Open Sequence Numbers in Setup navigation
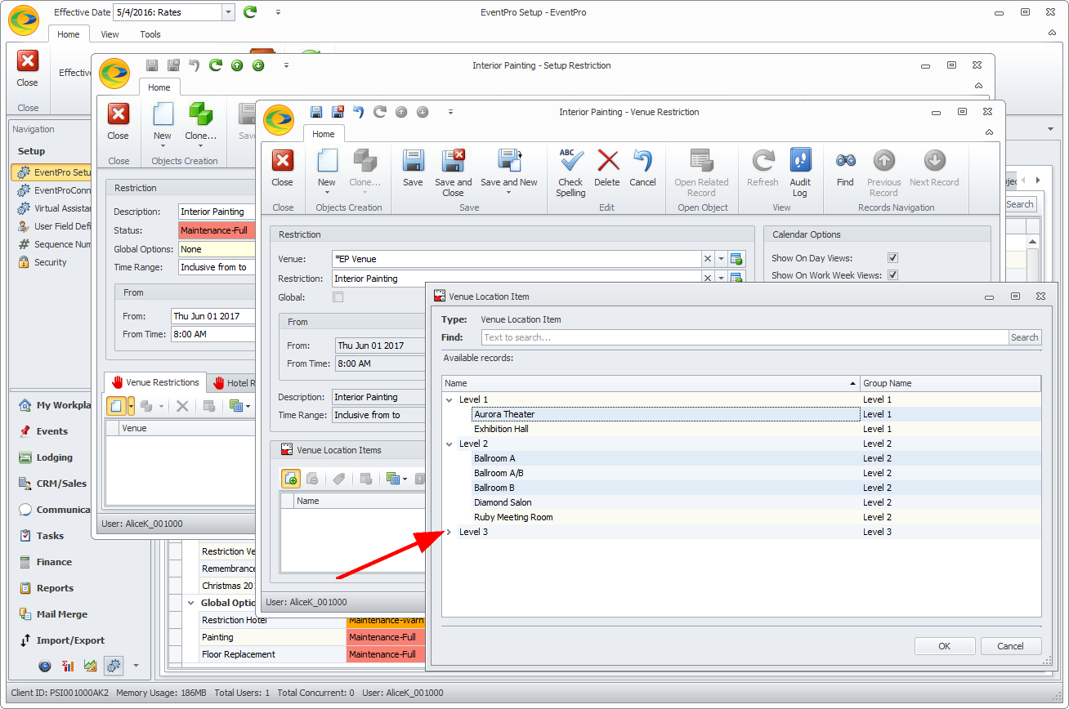Screen dimensions: 1069x709 (x=56, y=244)
